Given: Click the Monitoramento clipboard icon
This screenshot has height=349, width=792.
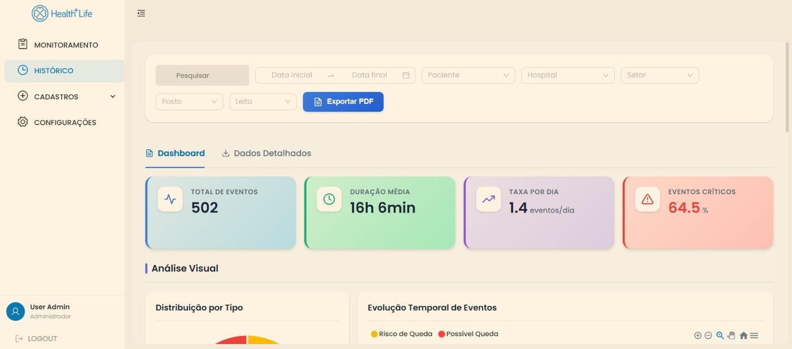Looking at the screenshot, I should [x=23, y=44].
